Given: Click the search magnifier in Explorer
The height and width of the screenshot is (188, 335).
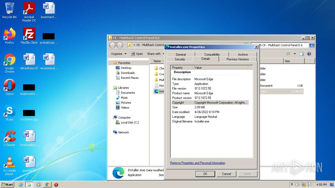Looking at the screenshot, I should (x=311, y=45).
